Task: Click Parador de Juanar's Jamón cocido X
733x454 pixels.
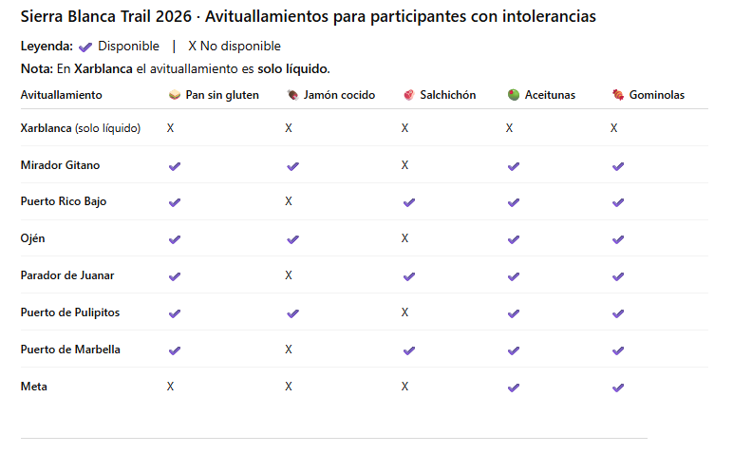Action: (289, 275)
